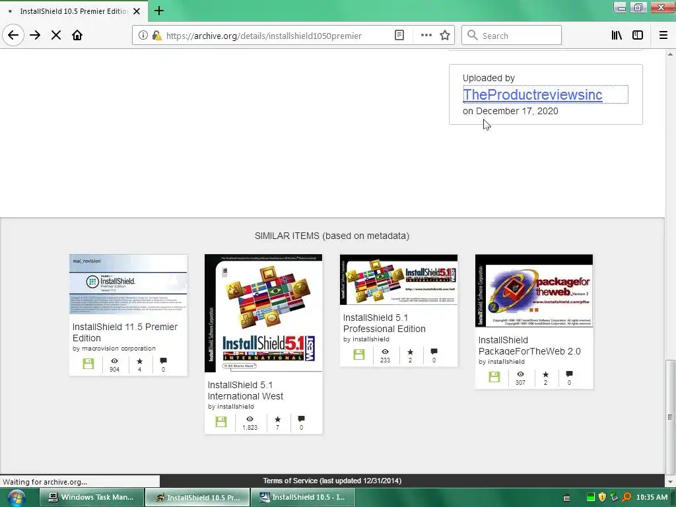Open a new tab with the plus
Screen dimensions: 676x507
159,11
